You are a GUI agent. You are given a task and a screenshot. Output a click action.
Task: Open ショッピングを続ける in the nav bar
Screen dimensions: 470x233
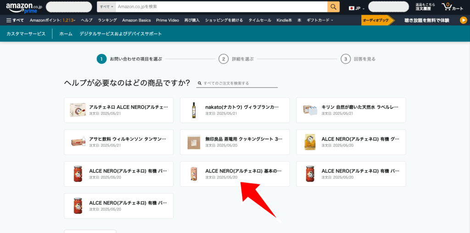click(224, 20)
